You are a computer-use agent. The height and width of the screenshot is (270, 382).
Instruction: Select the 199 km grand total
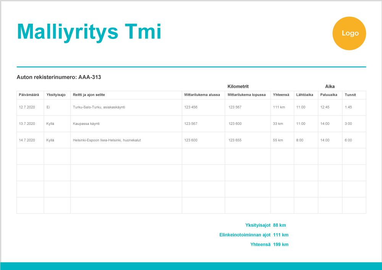281,244
